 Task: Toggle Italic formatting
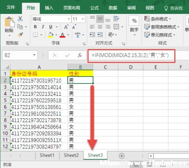[43, 27]
